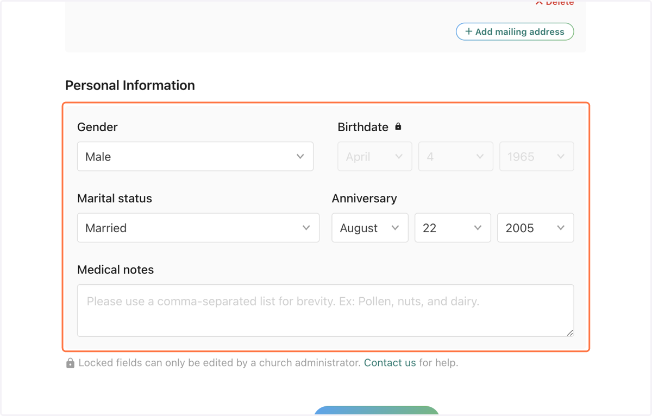The height and width of the screenshot is (416, 652).
Task: Click the Gender field label
Action: pos(97,127)
